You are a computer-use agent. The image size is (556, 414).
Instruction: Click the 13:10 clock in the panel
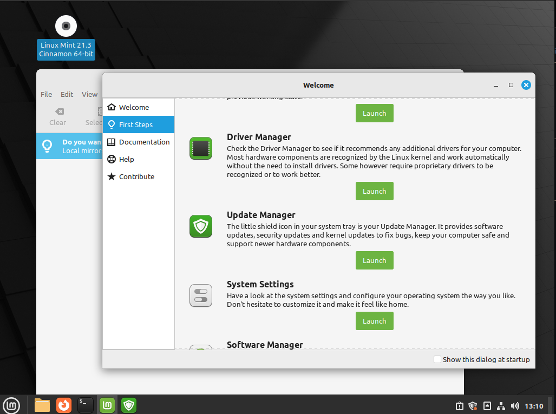pos(534,406)
